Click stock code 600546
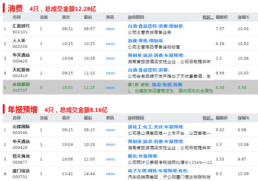 tap(20, 133)
